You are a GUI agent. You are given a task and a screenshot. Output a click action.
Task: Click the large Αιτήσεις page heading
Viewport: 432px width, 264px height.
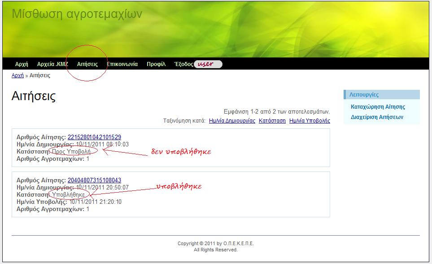pyautogui.click(x=34, y=97)
